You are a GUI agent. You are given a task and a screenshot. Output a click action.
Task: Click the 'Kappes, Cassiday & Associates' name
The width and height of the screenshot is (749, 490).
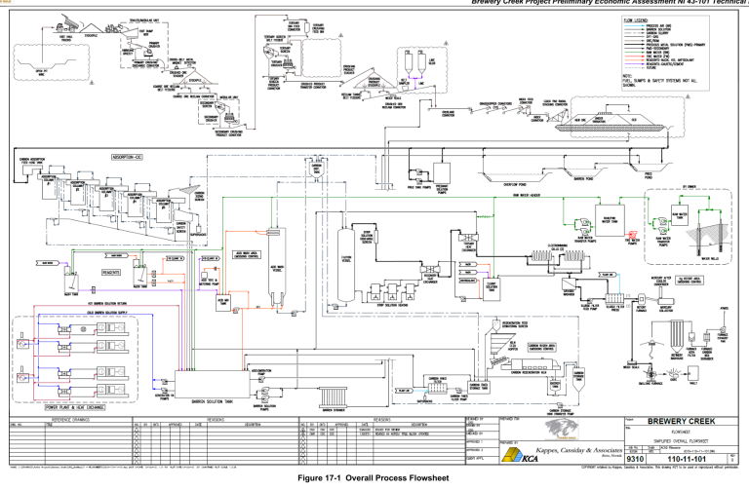578,450
